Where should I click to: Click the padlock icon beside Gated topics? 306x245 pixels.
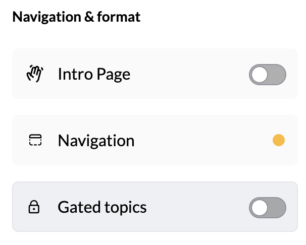35,207
